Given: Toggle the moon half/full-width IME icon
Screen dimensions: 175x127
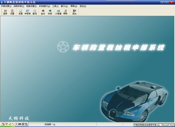Looking at the screenshot, I should click(10, 124).
